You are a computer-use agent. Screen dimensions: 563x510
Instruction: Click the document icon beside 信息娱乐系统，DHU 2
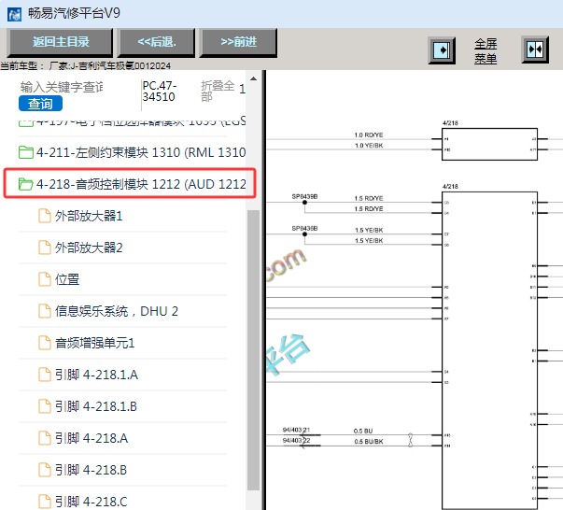point(45,311)
